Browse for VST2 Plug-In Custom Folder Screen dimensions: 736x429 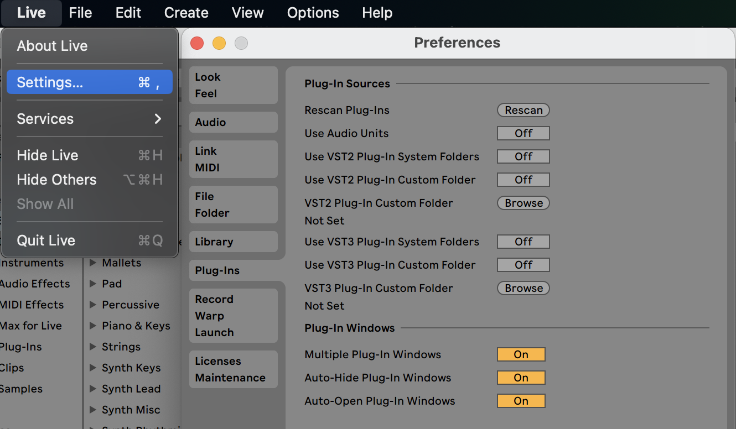[x=523, y=203]
